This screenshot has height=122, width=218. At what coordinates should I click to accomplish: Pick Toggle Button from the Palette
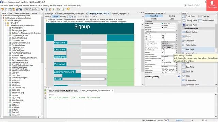(190, 32)
